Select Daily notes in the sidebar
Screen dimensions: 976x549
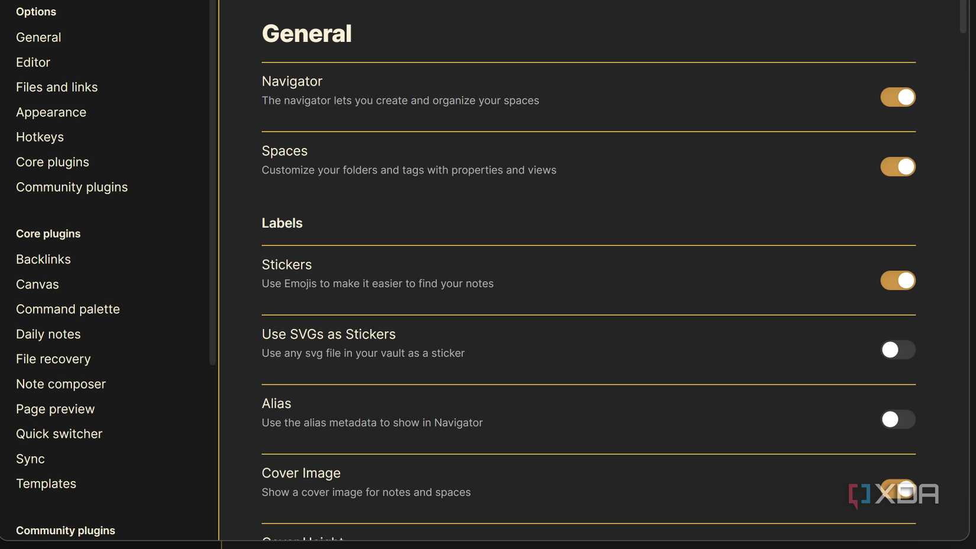[x=48, y=333]
